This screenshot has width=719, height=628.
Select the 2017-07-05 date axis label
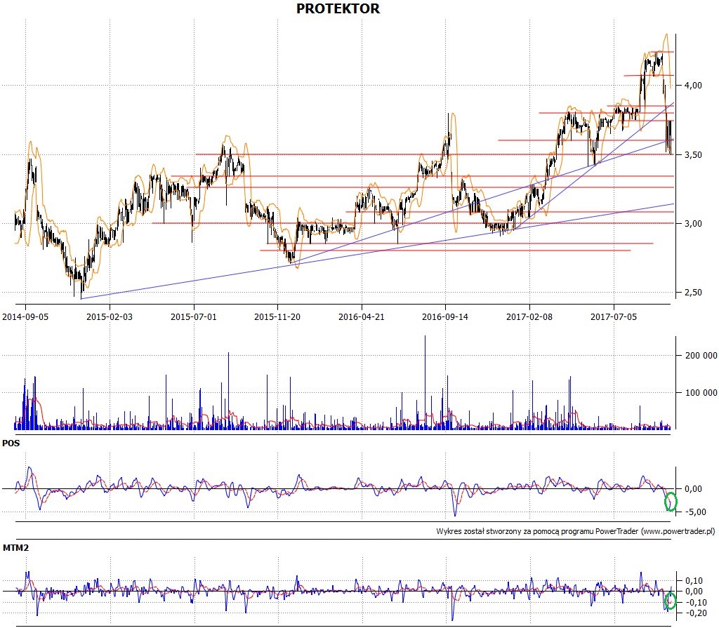click(614, 316)
